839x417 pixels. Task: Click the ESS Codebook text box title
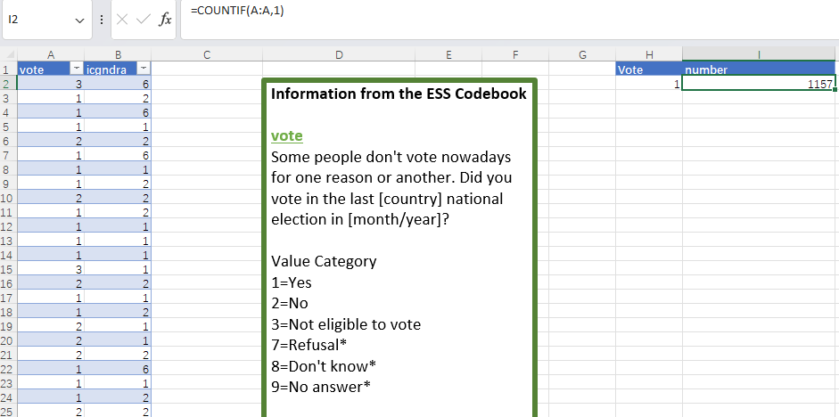coord(398,94)
